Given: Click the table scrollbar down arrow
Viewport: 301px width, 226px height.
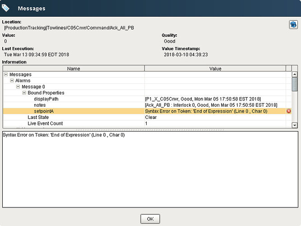Looking at the screenshot, I should [x=295, y=125].
